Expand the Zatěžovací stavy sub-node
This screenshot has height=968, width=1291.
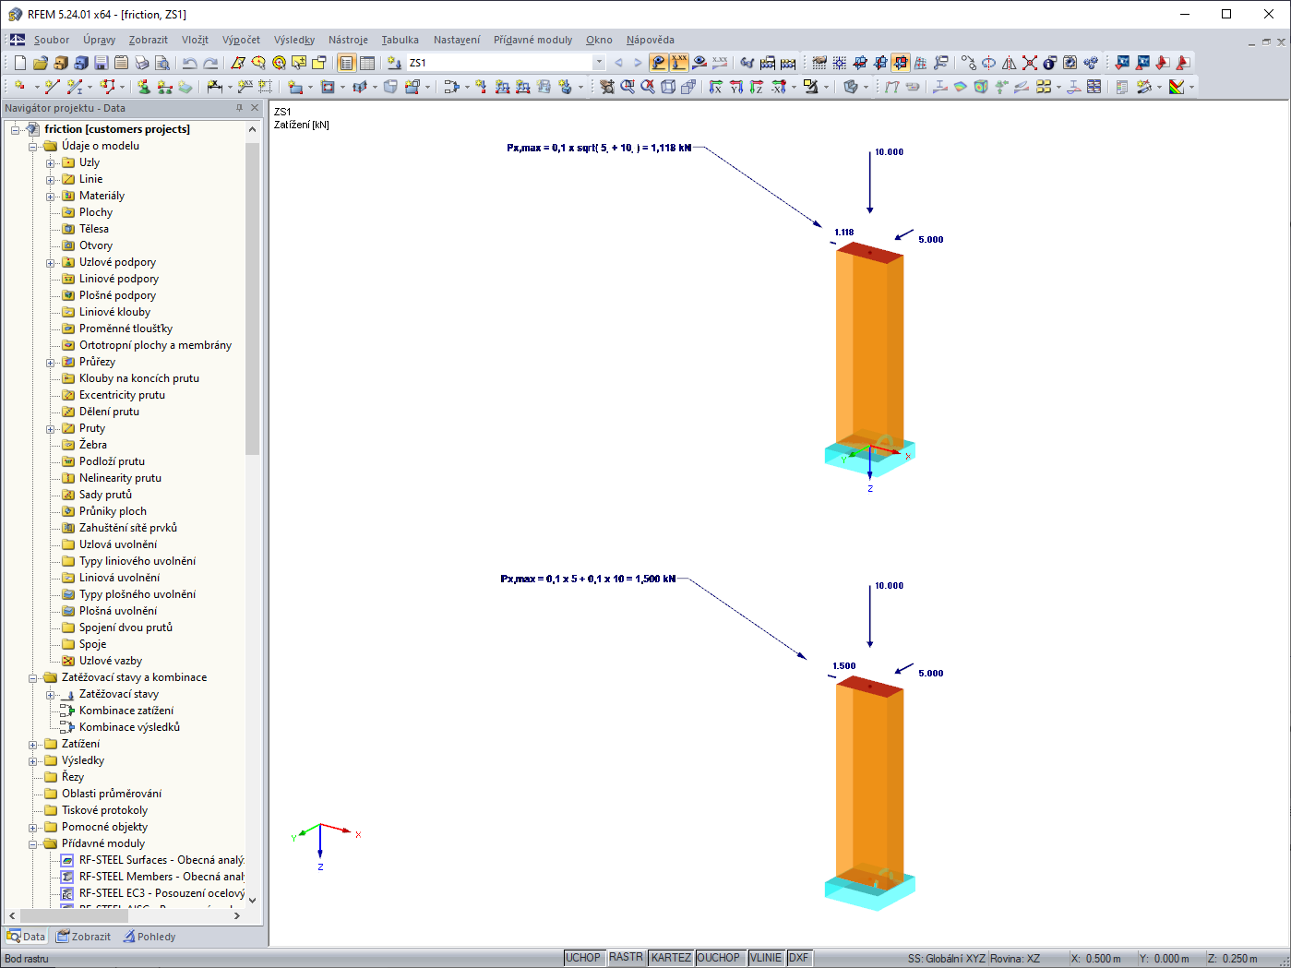(51, 695)
